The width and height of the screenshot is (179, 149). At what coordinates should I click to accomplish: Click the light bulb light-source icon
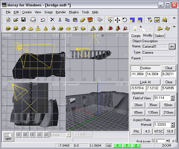(135, 28)
